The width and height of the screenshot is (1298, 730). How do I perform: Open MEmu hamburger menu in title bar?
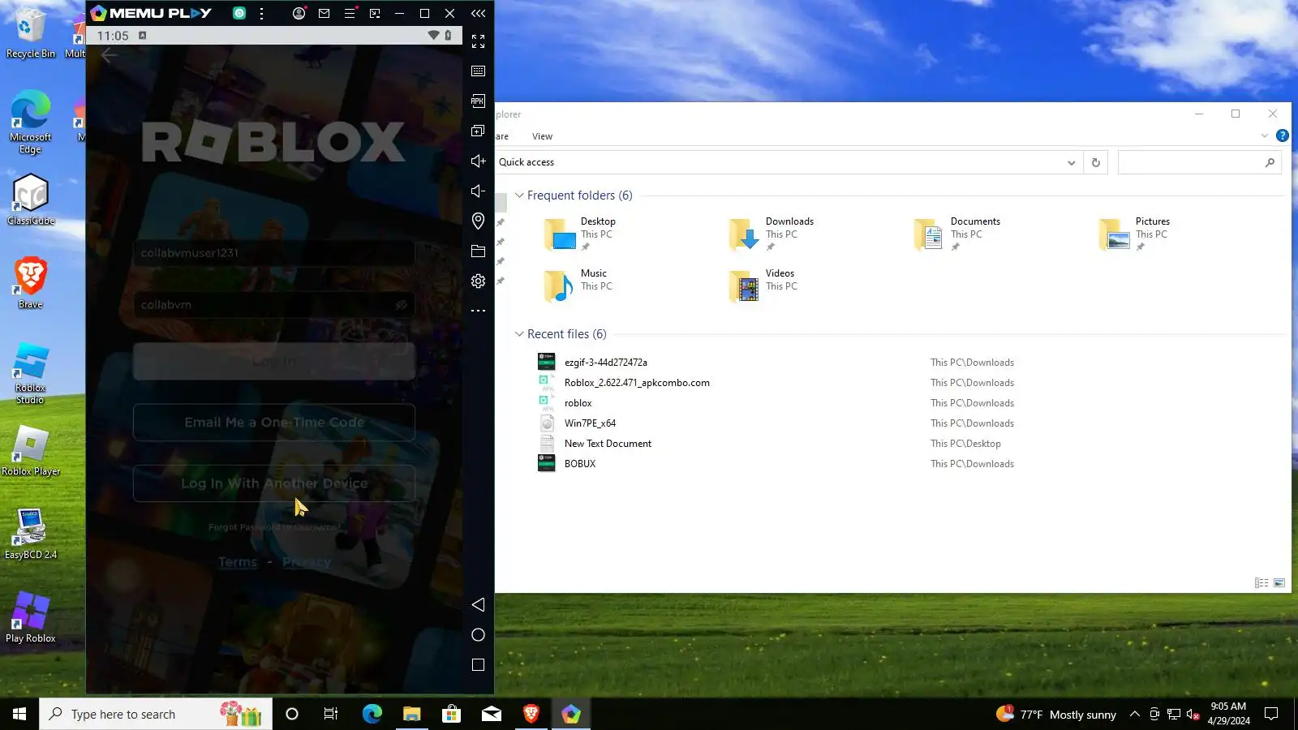tap(350, 13)
